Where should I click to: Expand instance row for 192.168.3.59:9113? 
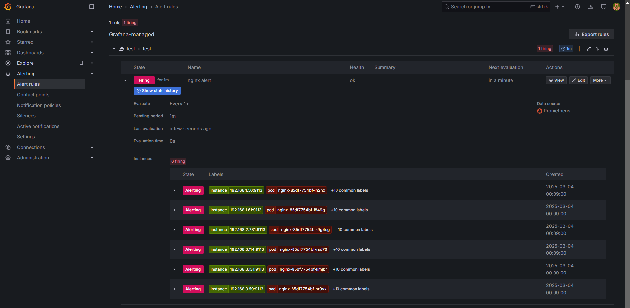pos(174,289)
